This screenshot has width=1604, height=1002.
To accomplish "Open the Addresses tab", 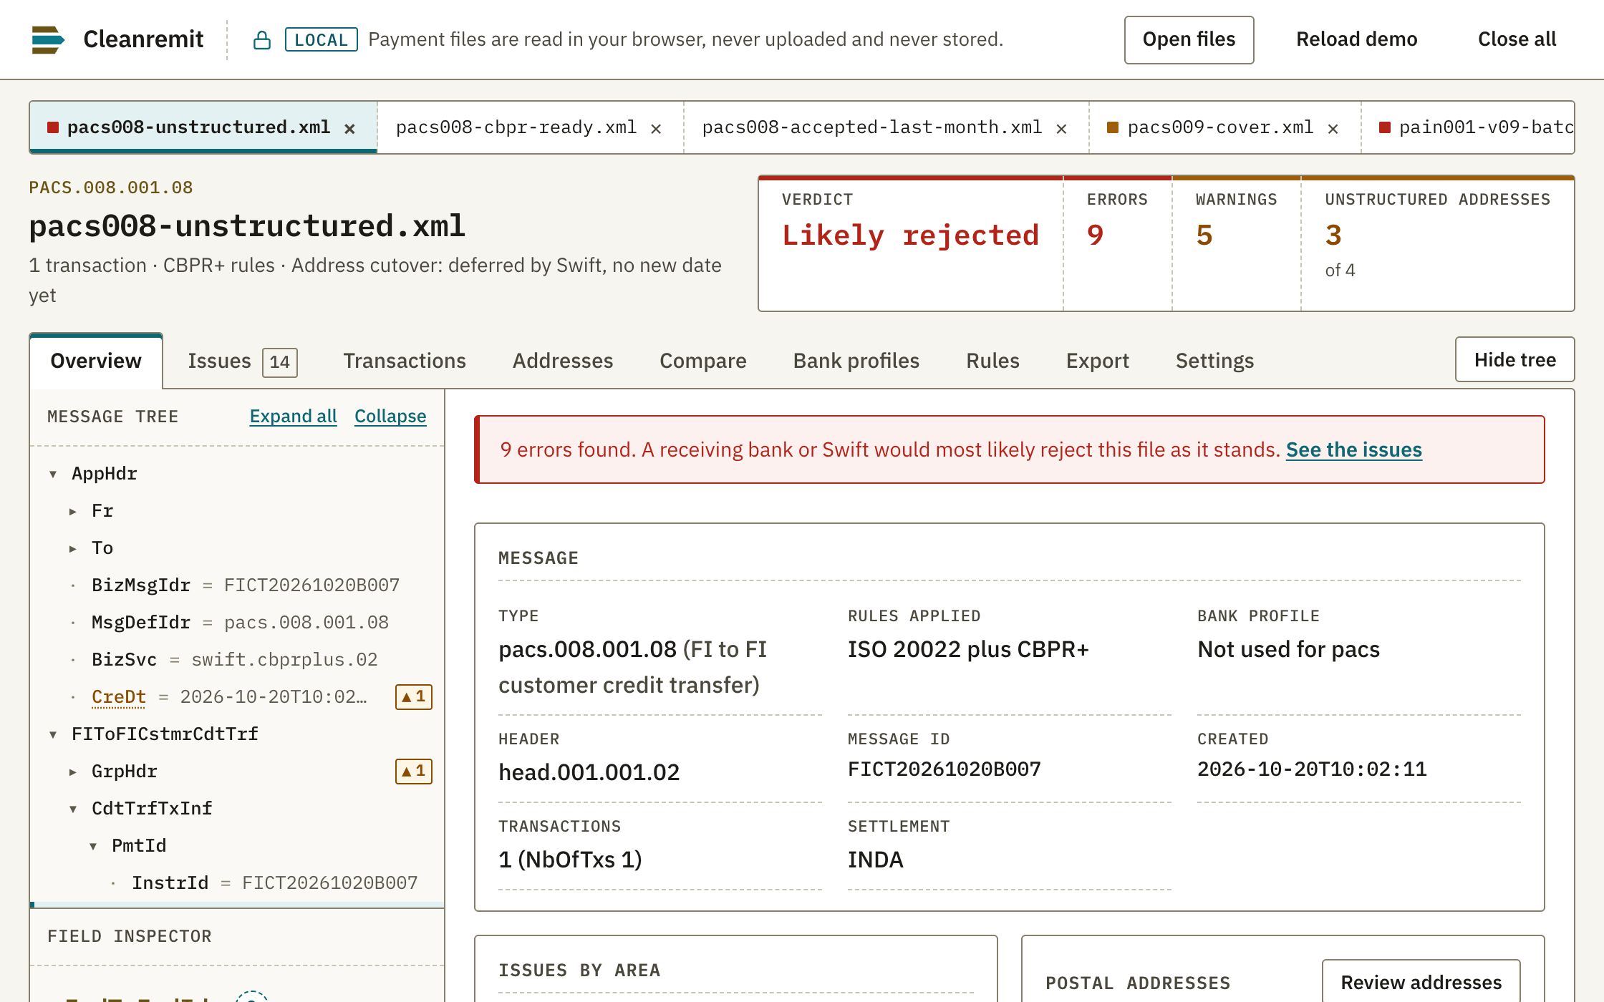I will 563,361.
